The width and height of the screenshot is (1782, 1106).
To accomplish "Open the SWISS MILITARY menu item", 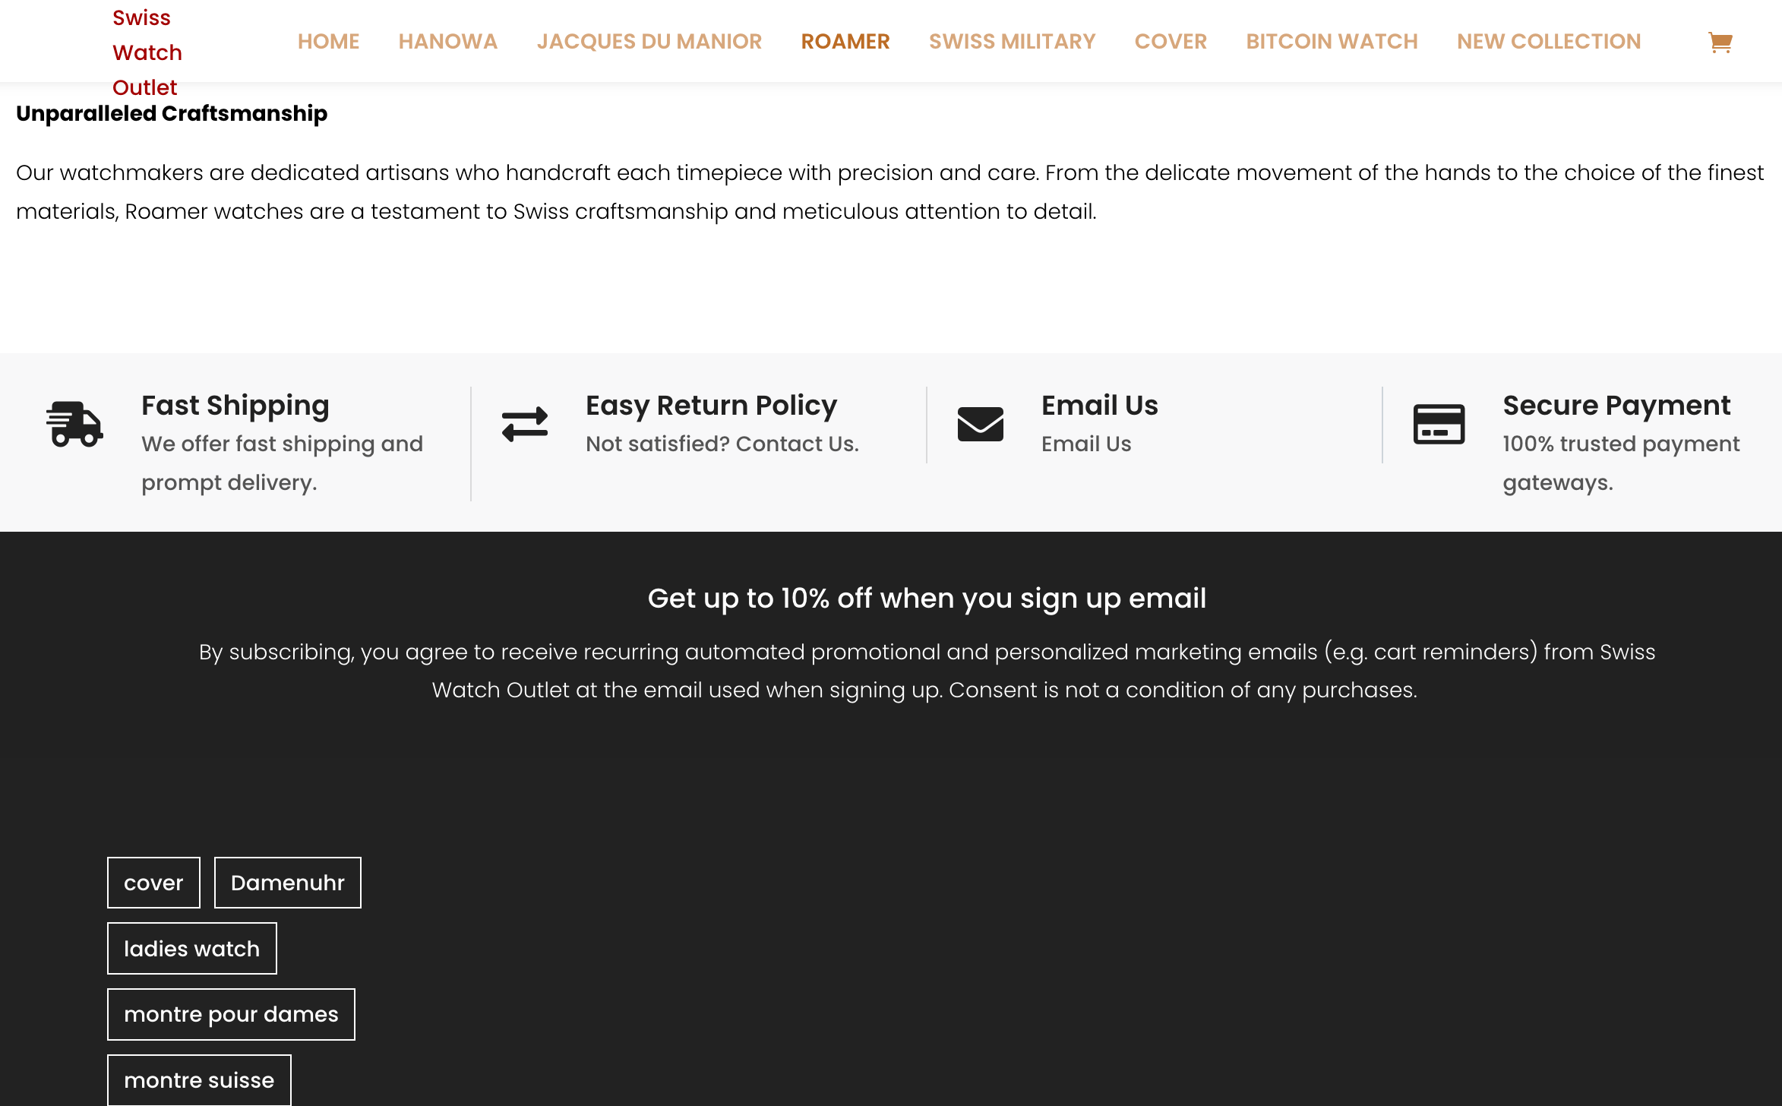I will 1012,41.
